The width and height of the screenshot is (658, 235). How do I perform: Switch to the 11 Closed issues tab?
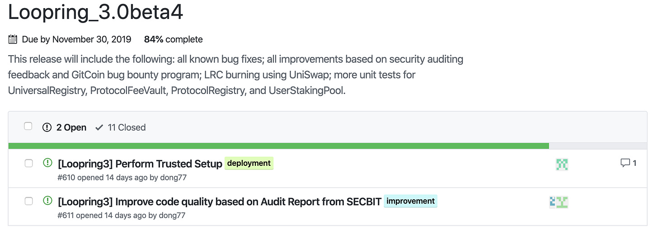(x=121, y=127)
